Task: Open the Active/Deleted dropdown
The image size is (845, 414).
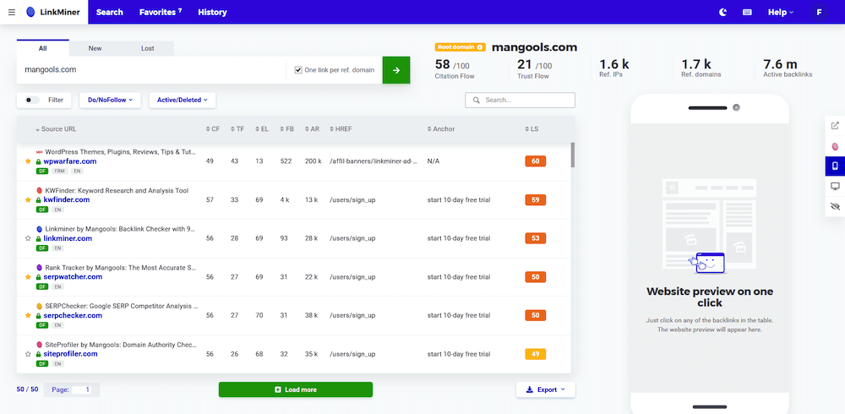Action: point(182,100)
